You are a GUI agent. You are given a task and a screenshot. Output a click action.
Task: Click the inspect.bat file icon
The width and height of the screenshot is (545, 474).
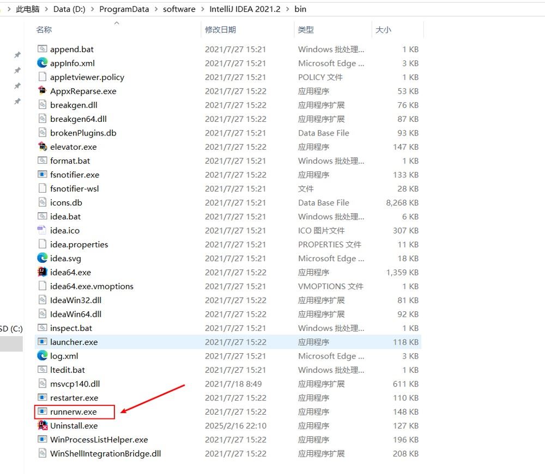(42, 328)
